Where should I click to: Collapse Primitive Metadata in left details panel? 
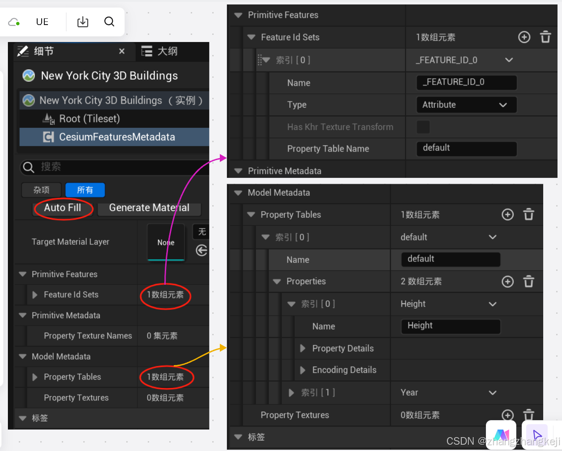(x=23, y=316)
